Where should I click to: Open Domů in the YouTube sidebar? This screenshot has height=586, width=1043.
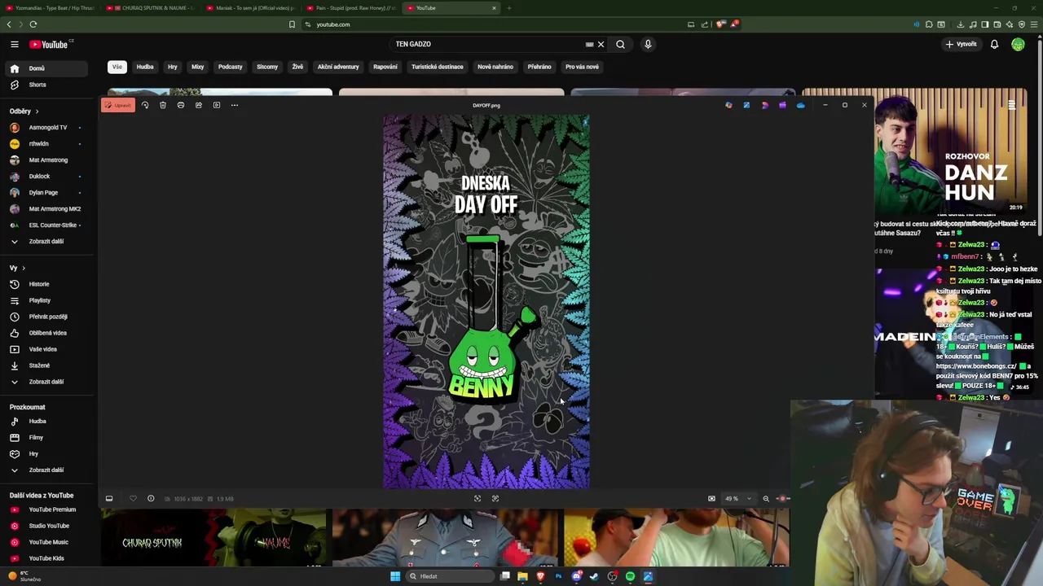(45, 68)
